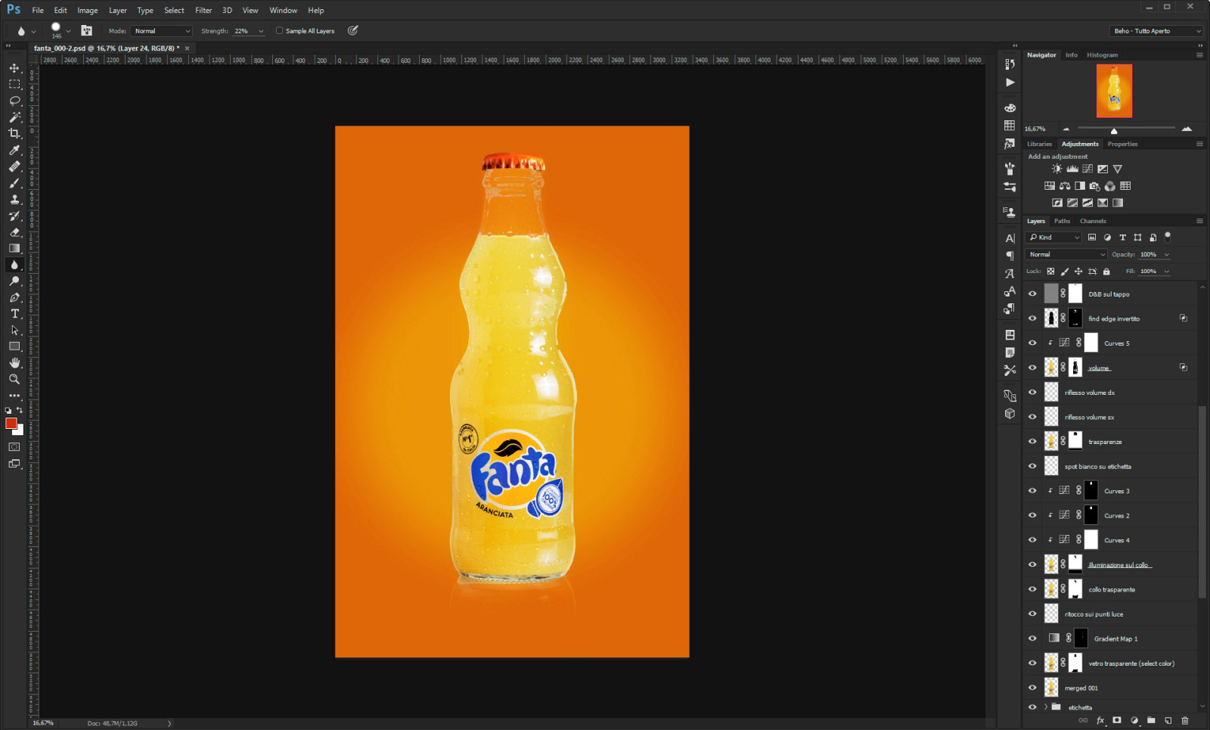Select the Eyedropper tool
Viewport: 1210px width, 730px height.
14,150
